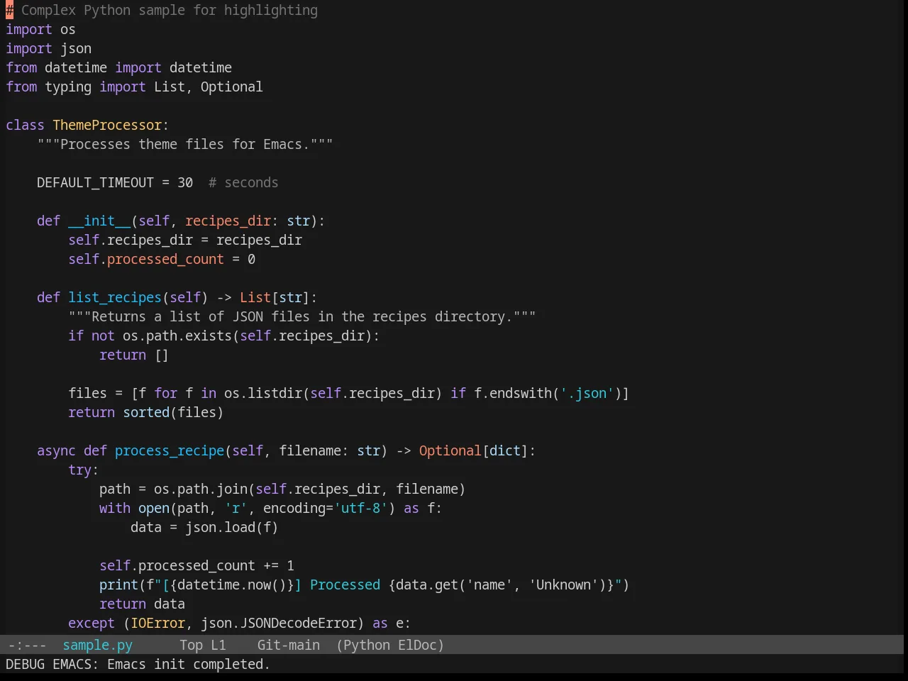Screen dimensions: 908x681
Task: Click the 'recipes_dir' parameter in __init__
Action: (228, 221)
